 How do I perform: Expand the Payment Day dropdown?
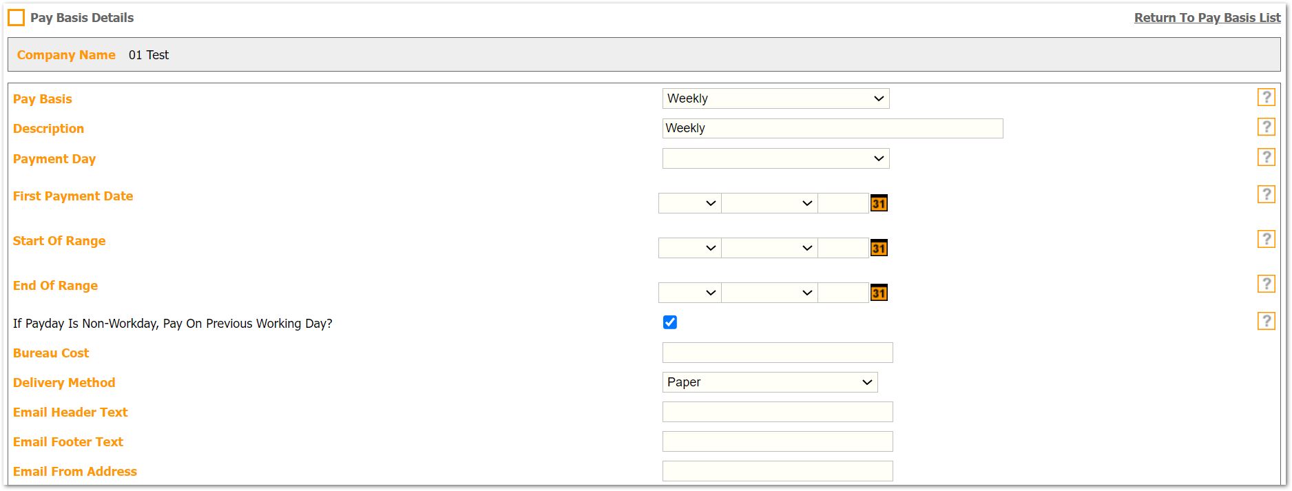pyautogui.click(x=775, y=158)
